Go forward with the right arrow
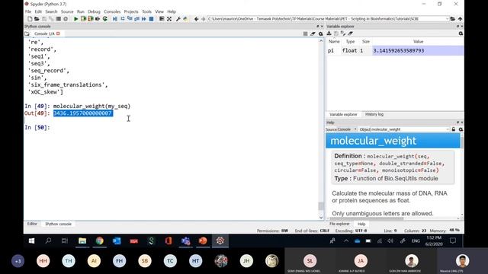 point(204,19)
